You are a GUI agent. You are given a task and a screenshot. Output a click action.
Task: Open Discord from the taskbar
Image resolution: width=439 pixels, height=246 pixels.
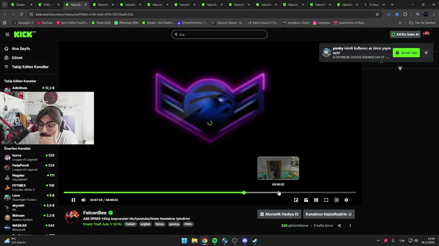245,241
